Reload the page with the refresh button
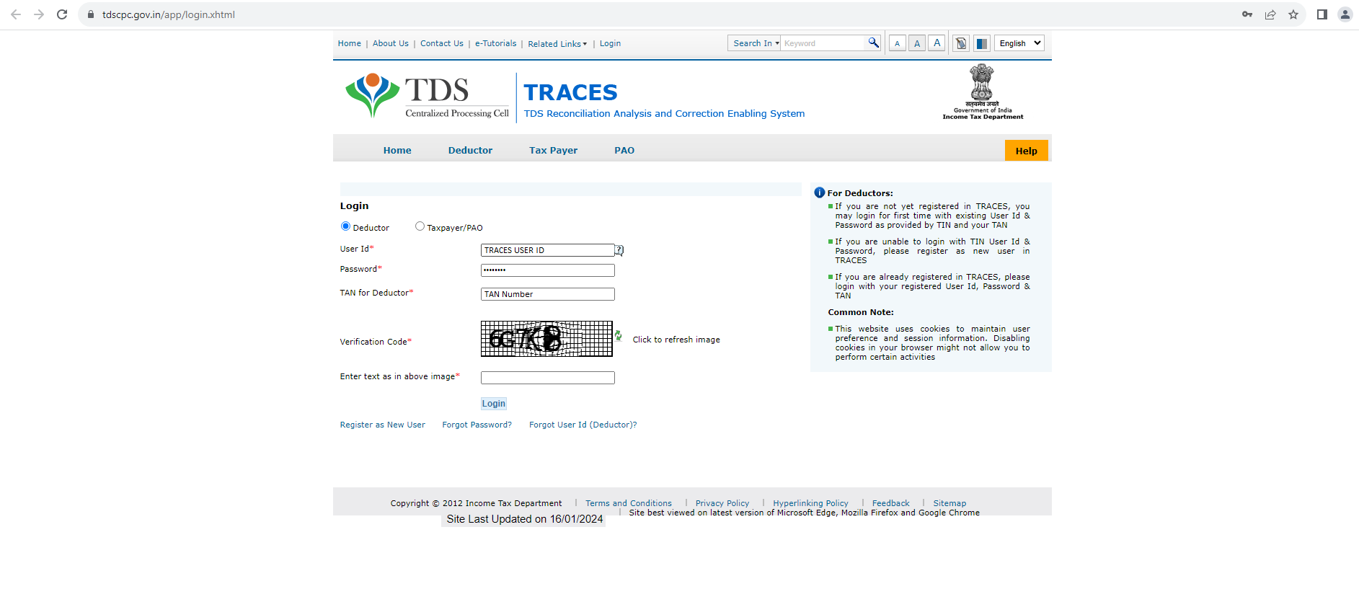 pyautogui.click(x=62, y=14)
